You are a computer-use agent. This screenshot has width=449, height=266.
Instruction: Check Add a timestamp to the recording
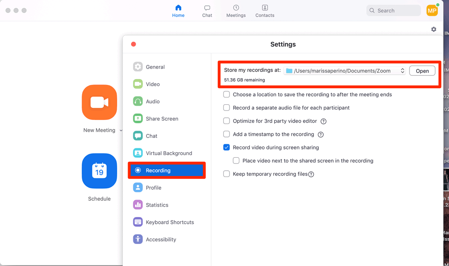pyautogui.click(x=226, y=134)
